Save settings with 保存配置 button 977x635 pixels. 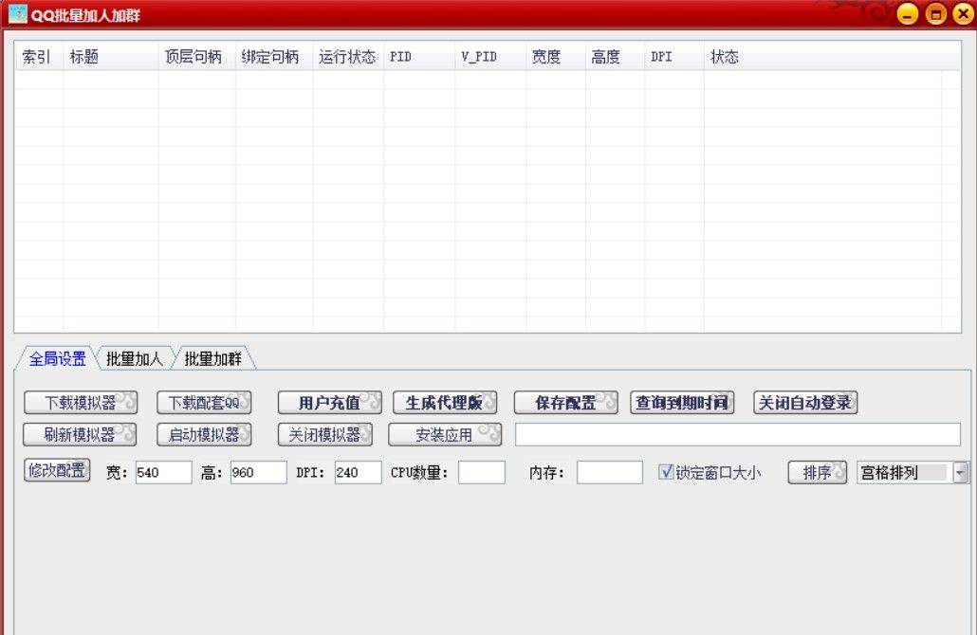click(565, 403)
